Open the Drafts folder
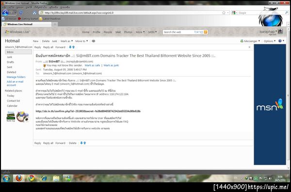291x192 pixels. [10, 62]
